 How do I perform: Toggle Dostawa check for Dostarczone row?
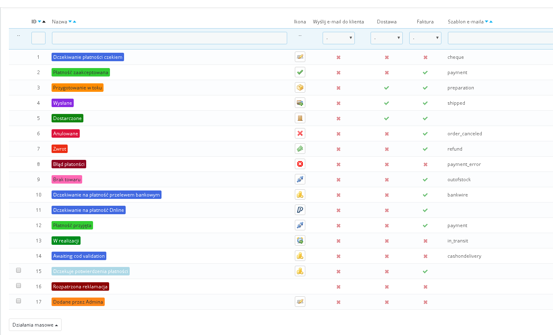pyautogui.click(x=387, y=118)
